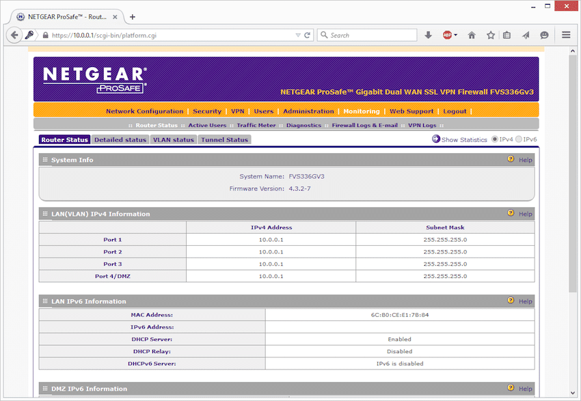This screenshot has width=581, height=401.
Task: Click Help link in LAN IPv6 Information header
Action: click(526, 301)
